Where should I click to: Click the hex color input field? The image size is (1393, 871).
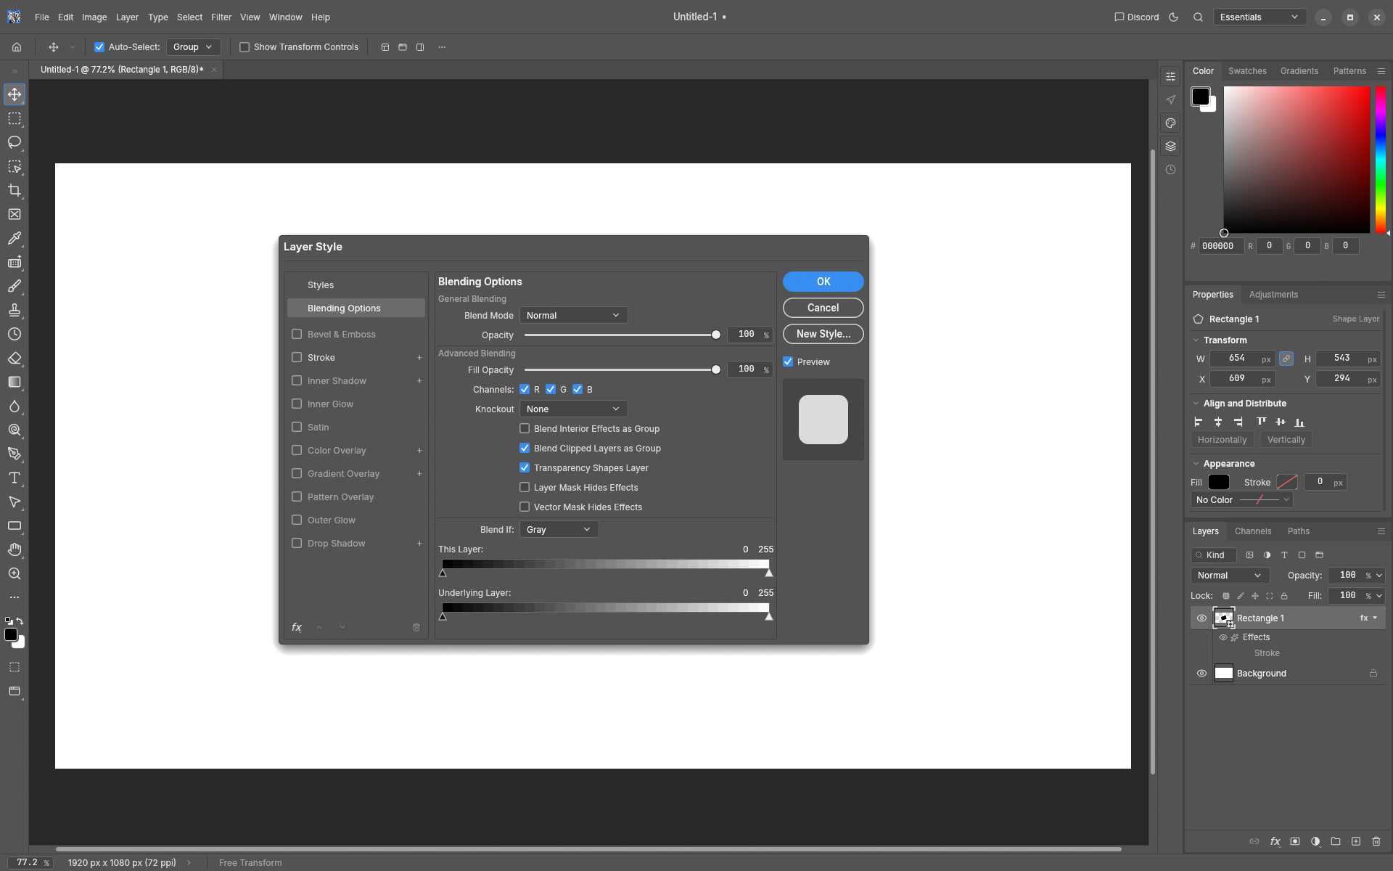click(x=1220, y=246)
